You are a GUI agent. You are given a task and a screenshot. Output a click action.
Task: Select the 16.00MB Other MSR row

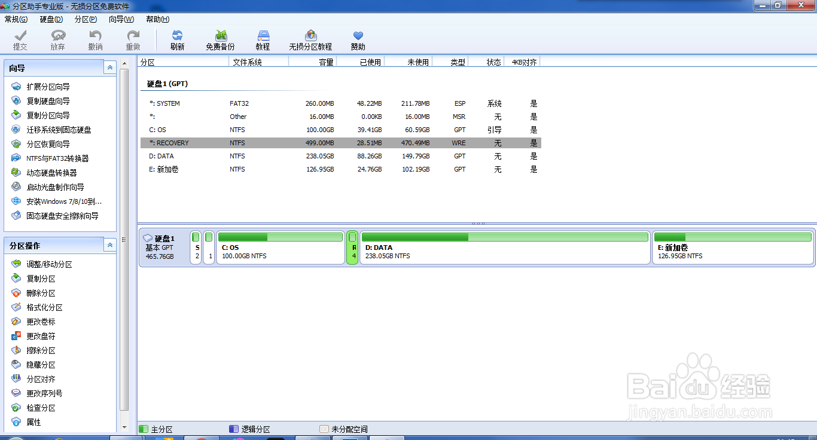click(341, 117)
